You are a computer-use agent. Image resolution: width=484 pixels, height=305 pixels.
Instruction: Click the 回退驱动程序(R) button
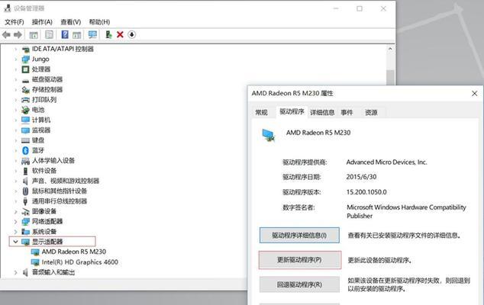299,284
